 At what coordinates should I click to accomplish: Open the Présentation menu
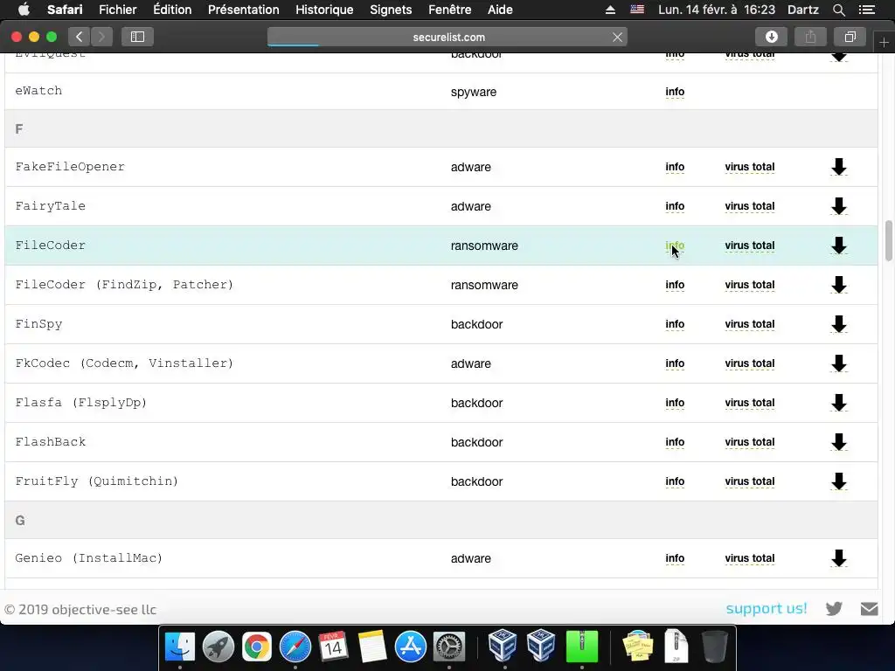tap(243, 10)
